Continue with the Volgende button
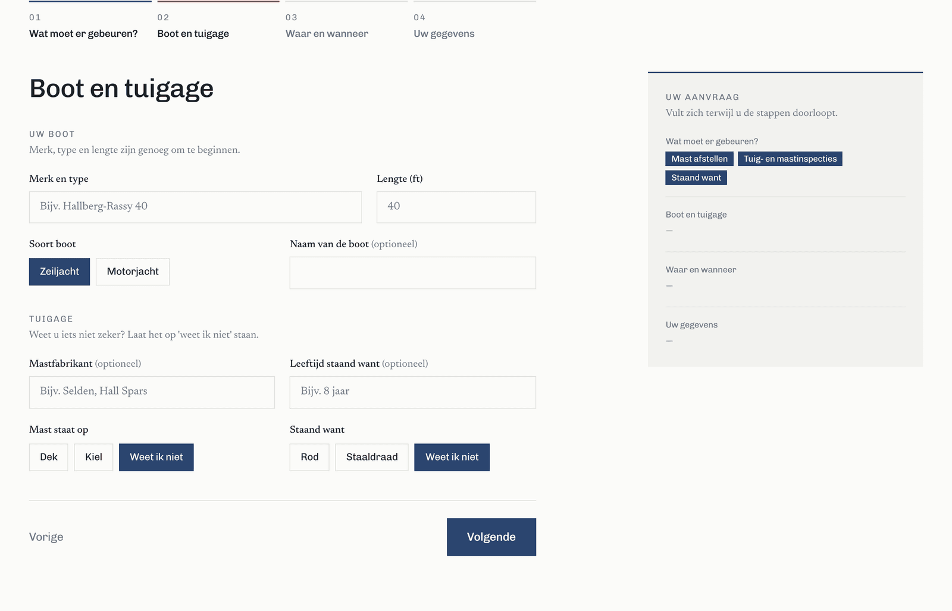Viewport: 952px width, 611px height. [491, 537]
